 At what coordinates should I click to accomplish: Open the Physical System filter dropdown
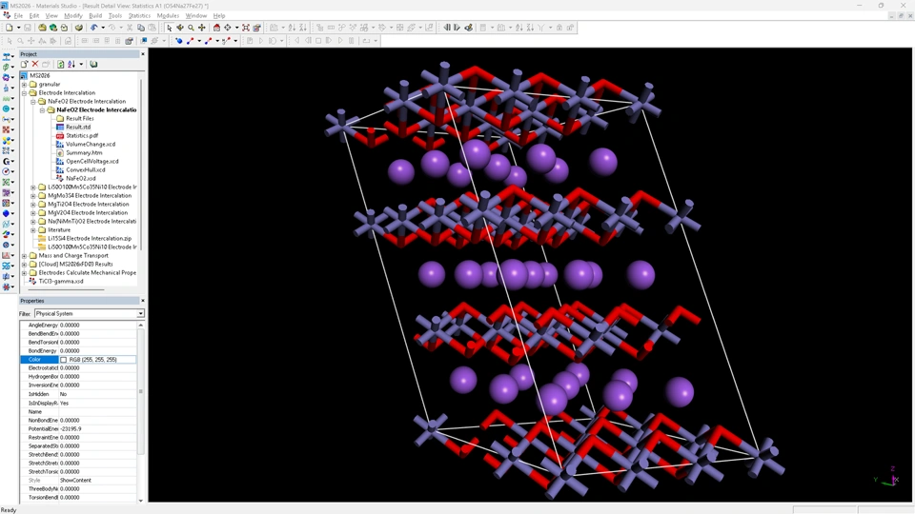(x=141, y=313)
